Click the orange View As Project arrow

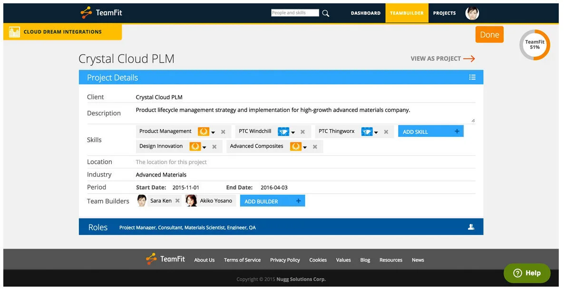coord(469,58)
